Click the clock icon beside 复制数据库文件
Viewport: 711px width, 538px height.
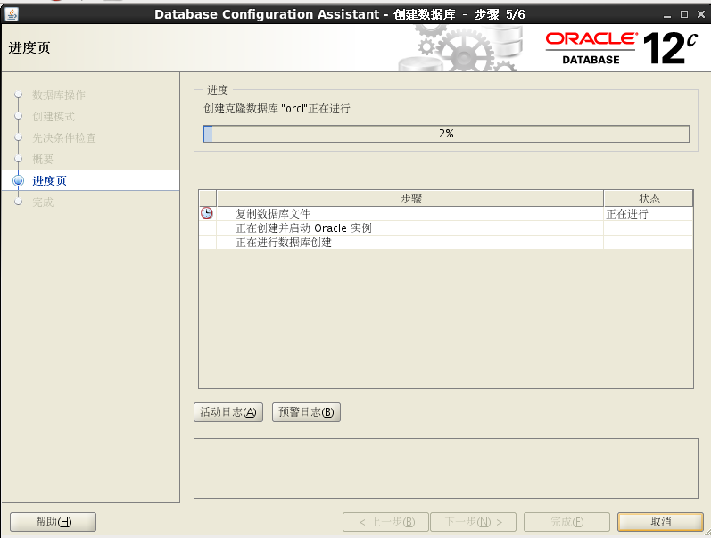tap(207, 213)
